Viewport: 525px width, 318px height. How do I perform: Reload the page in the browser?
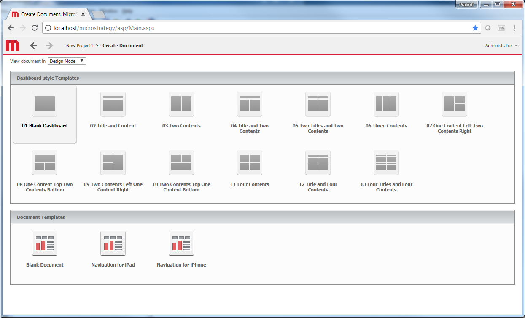click(x=35, y=28)
